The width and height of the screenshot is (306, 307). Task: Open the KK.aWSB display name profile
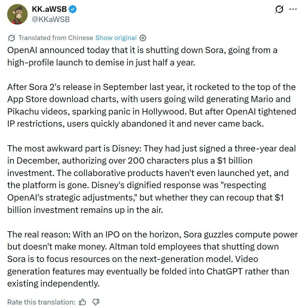(x=49, y=9)
